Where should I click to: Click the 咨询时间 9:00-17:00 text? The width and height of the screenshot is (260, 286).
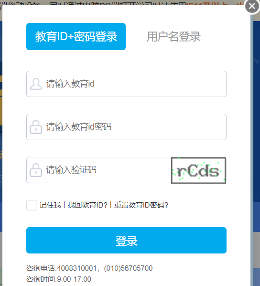(59, 279)
